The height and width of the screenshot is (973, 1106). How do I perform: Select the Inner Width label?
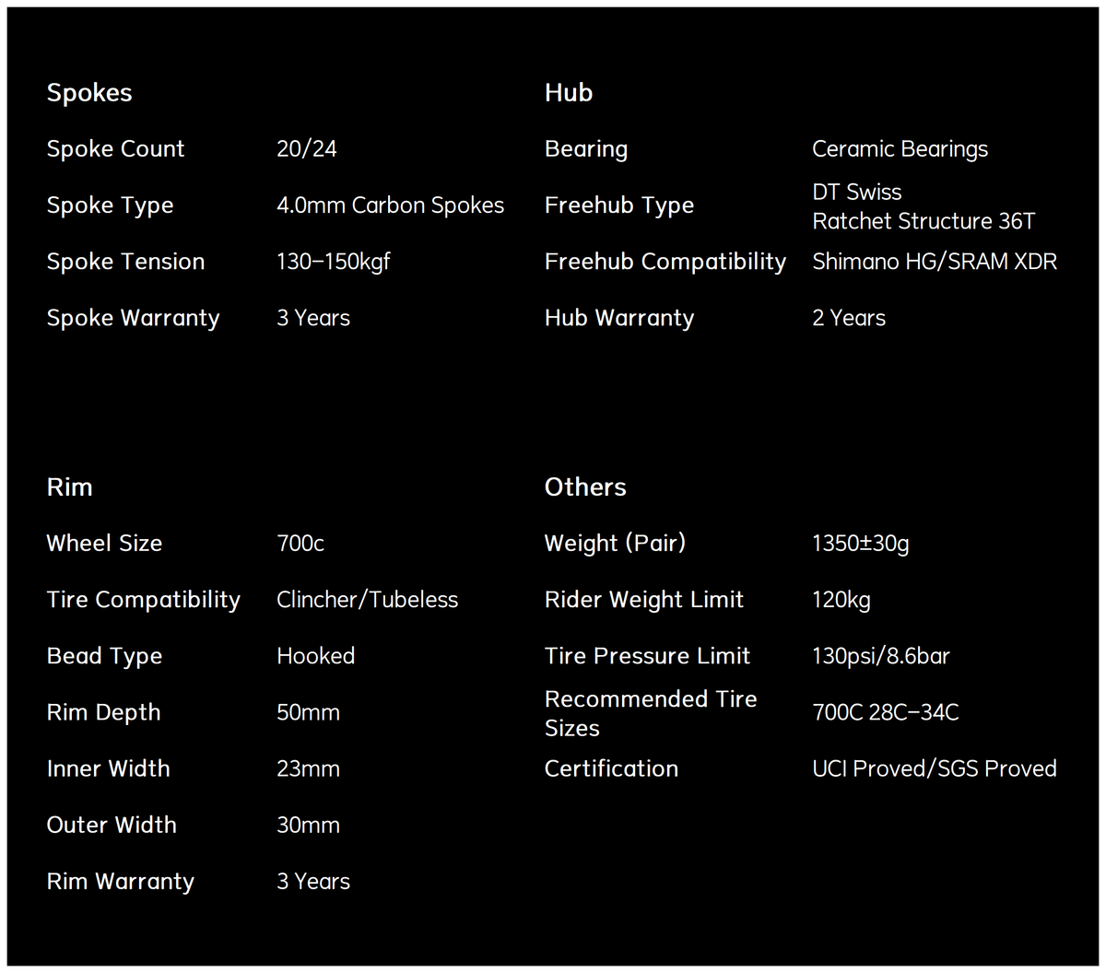tap(109, 768)
